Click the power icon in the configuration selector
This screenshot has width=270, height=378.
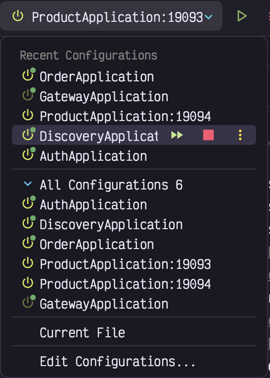[x=18, y=16]
